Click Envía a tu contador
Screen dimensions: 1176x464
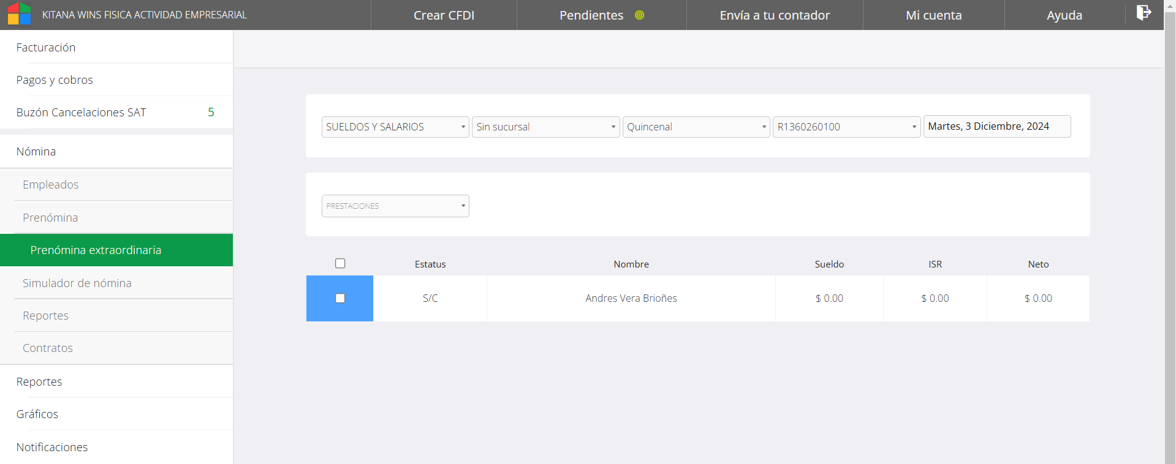pyautogui.click(x=775, y=15)
